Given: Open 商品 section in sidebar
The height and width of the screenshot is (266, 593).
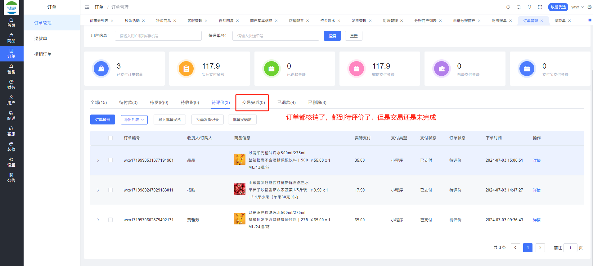Looking at the screenshot, I should [11, 38].
